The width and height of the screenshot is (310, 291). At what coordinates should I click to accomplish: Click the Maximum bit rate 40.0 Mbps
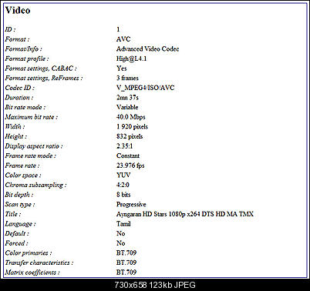point(130,117)
